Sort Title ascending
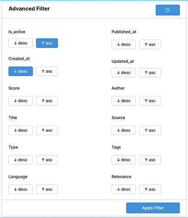Viewport: 188px width, 218px height. coord(47,130)
